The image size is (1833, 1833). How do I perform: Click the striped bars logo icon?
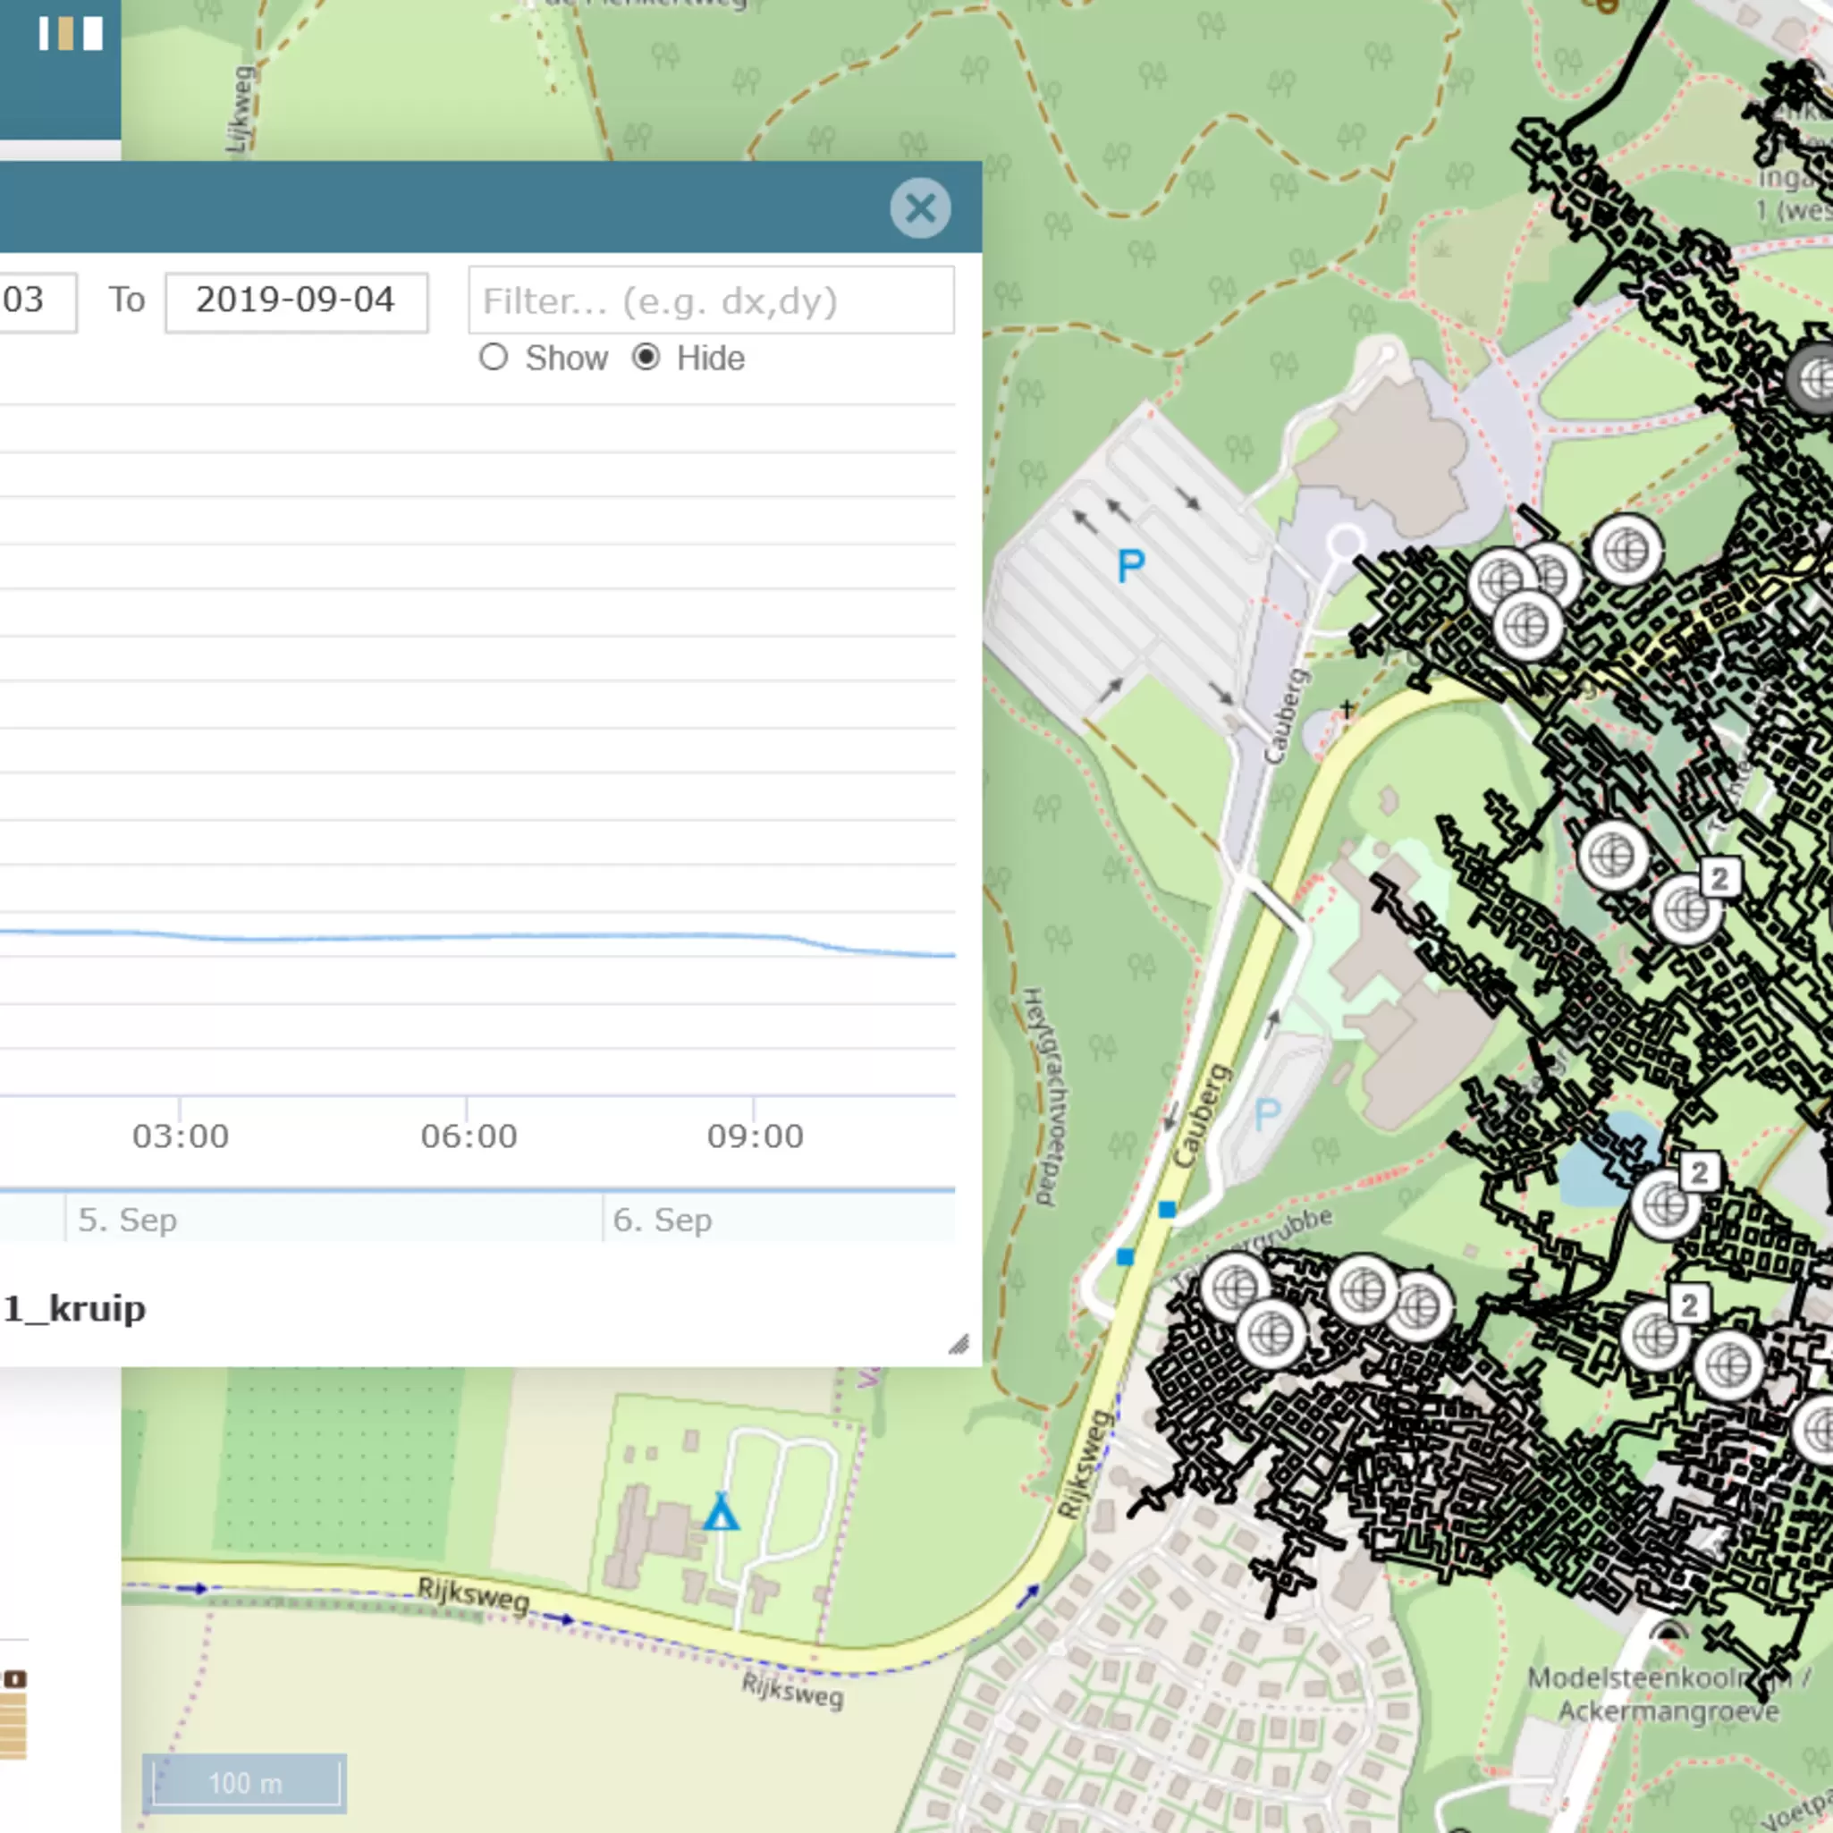click(x=71, y=34)
